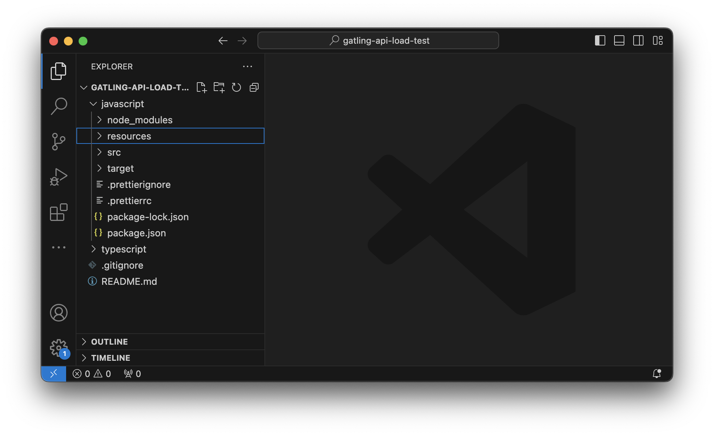Collapse all folders in Explorer
714x436 pixels.
[x=254, y=87]
